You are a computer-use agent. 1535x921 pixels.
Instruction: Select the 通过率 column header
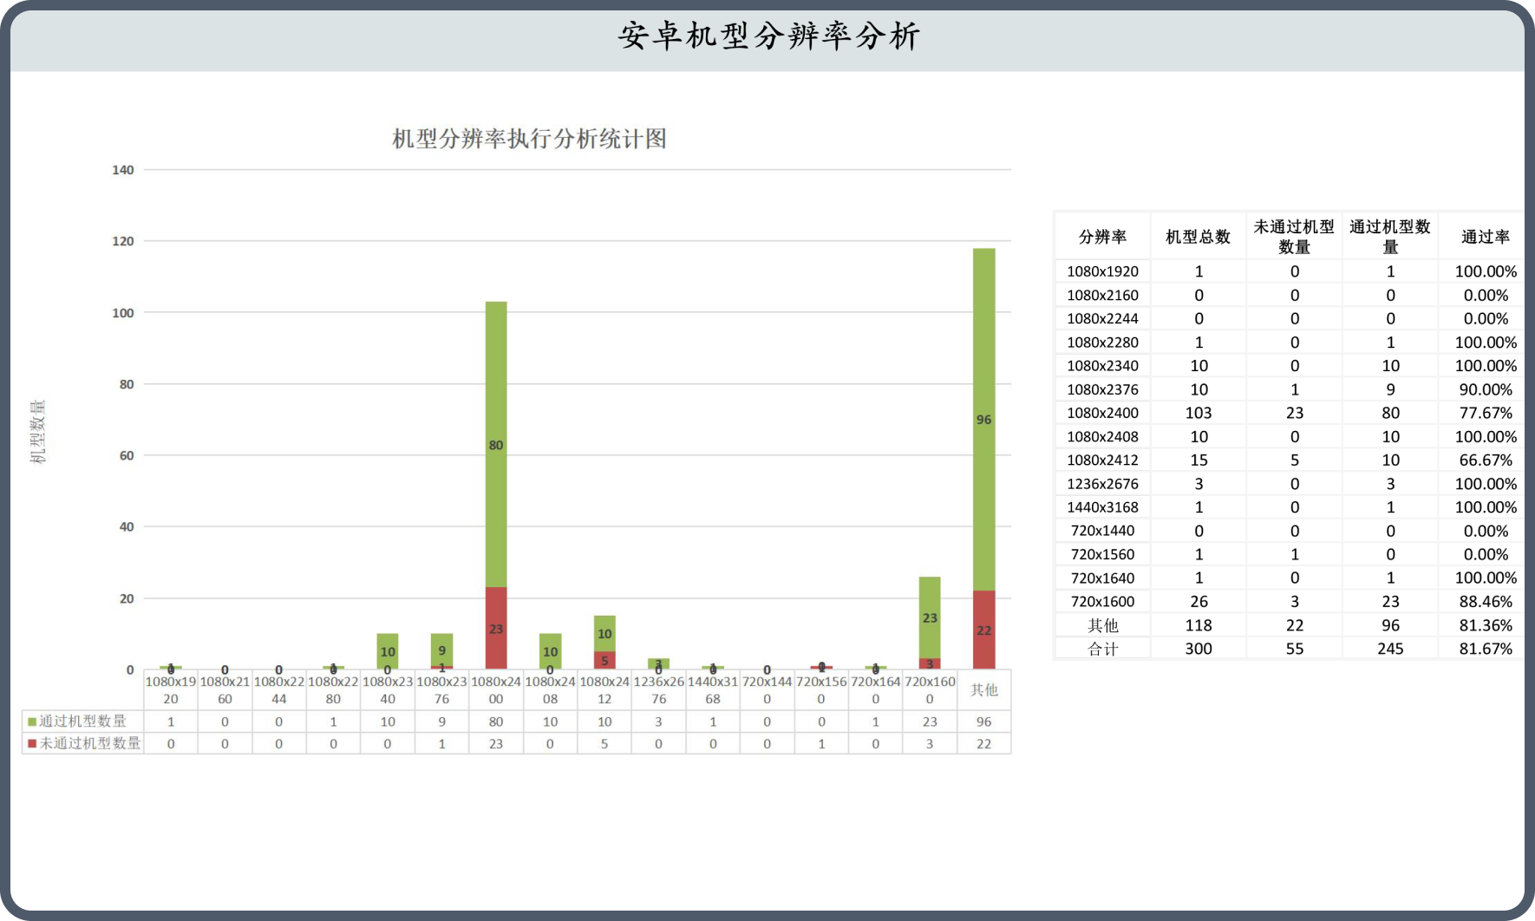pos(1485,237)
